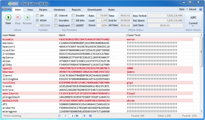The width and height of the screenshot is (205, 120).
Task: Click hash of the glibby user
Action: coord(84,64)
